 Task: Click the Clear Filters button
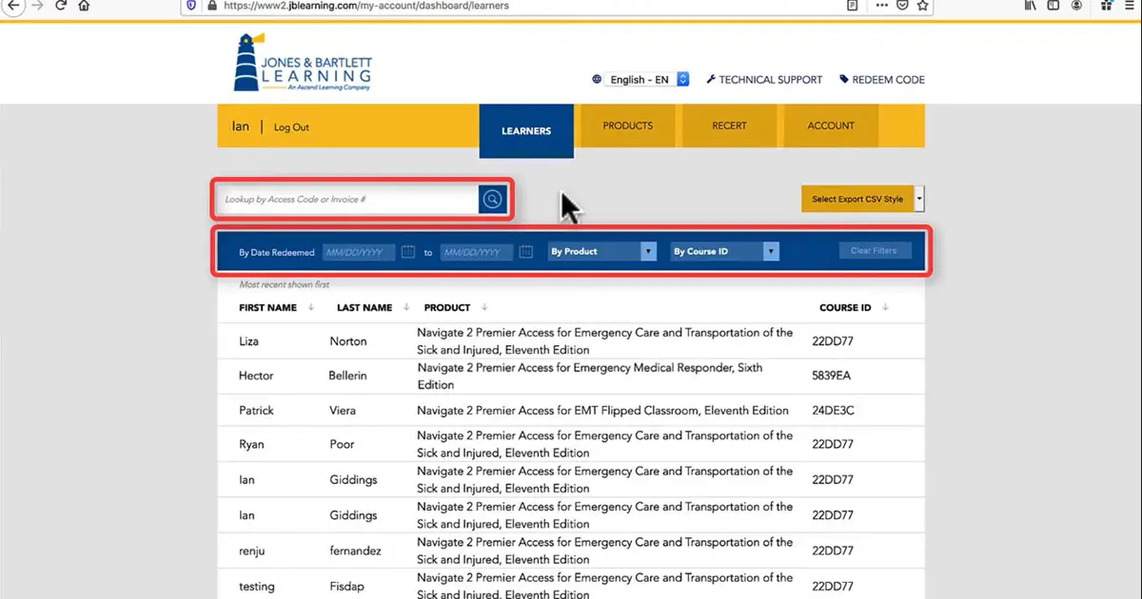tap(875, 251)
